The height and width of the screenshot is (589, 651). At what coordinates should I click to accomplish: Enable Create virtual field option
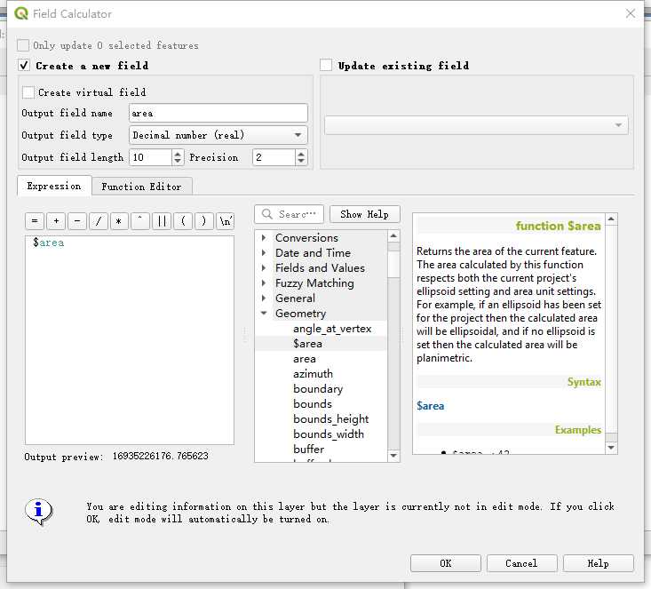pyautogui.click(x=28, y=92)
